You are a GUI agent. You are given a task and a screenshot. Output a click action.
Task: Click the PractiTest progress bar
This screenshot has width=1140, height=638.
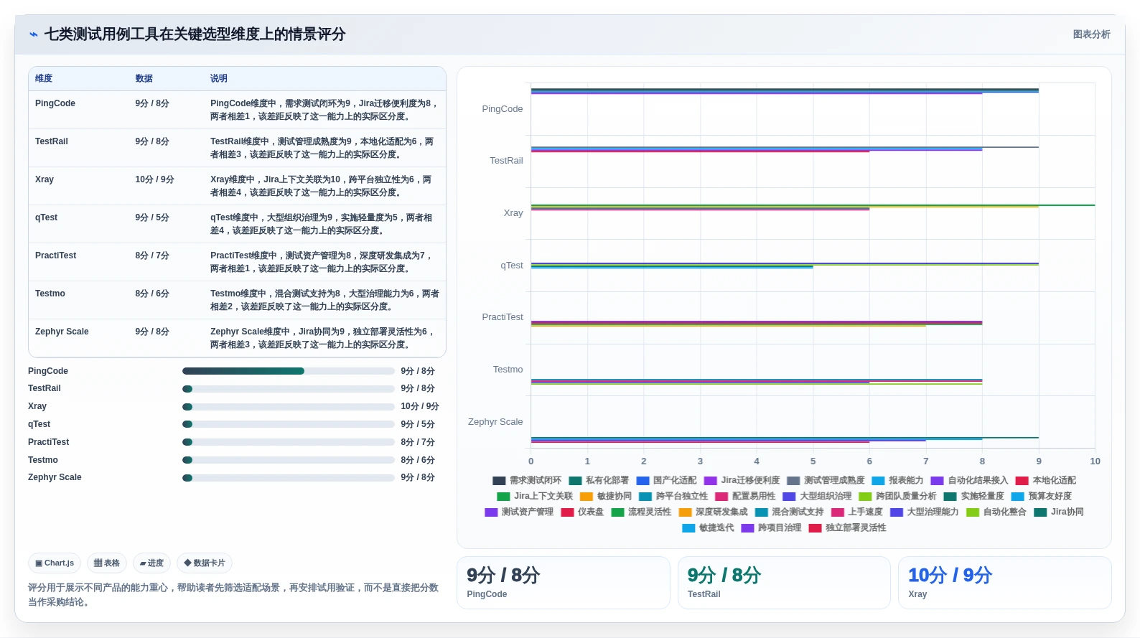pos(289,442)
